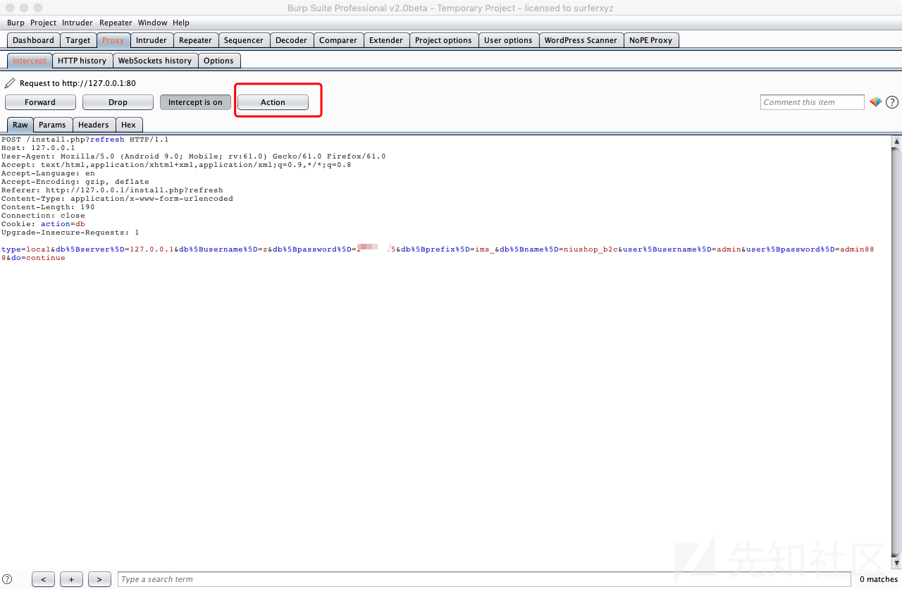Switch to the Comparer tab
The width and height of the screenshot is (902, 589).
[x=338, y=40]
